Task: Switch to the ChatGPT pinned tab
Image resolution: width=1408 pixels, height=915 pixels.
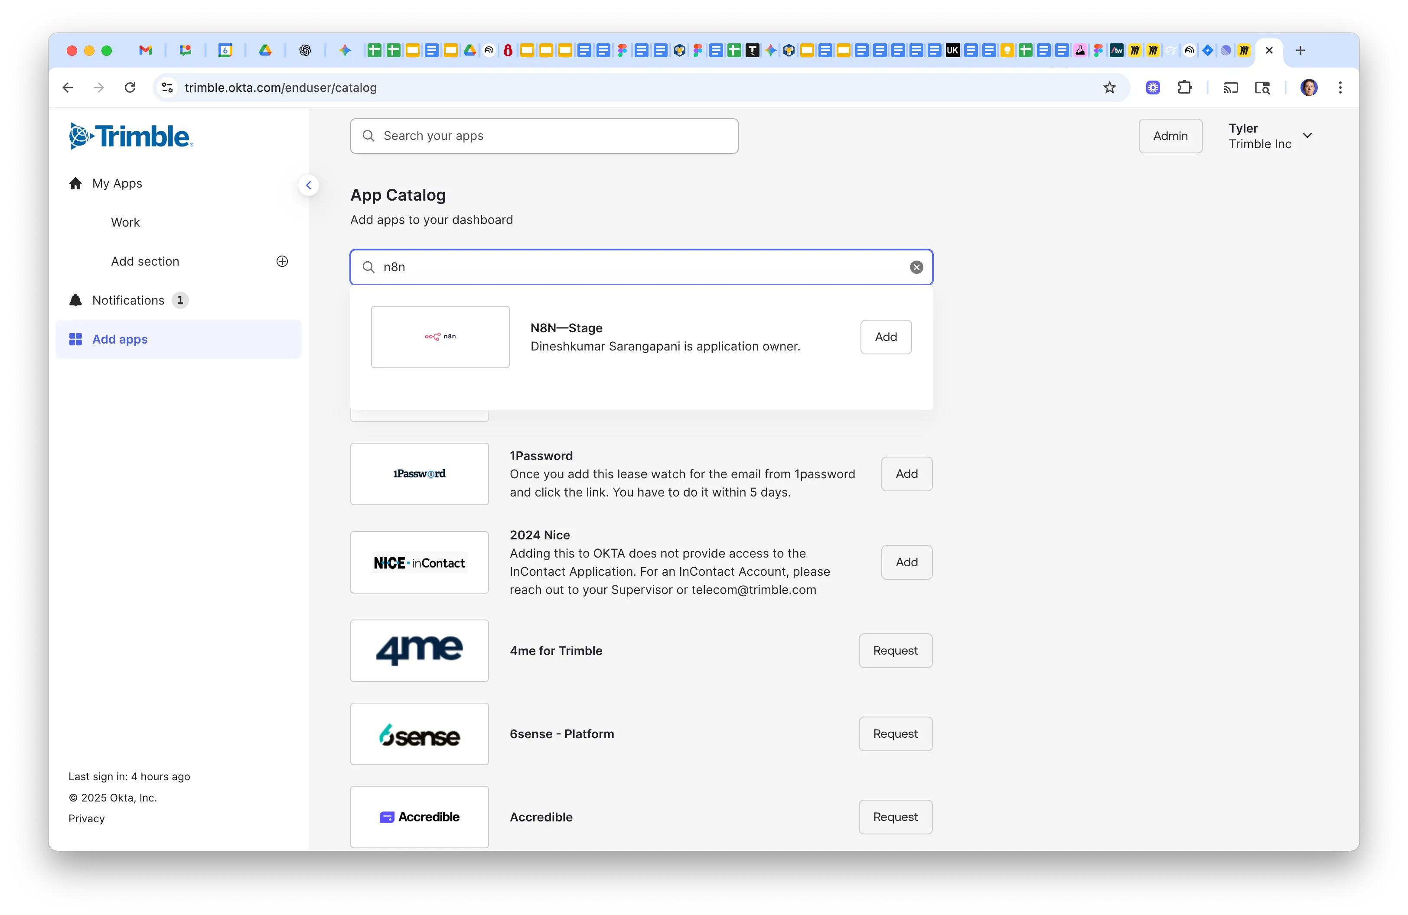Action: (305, 50)
